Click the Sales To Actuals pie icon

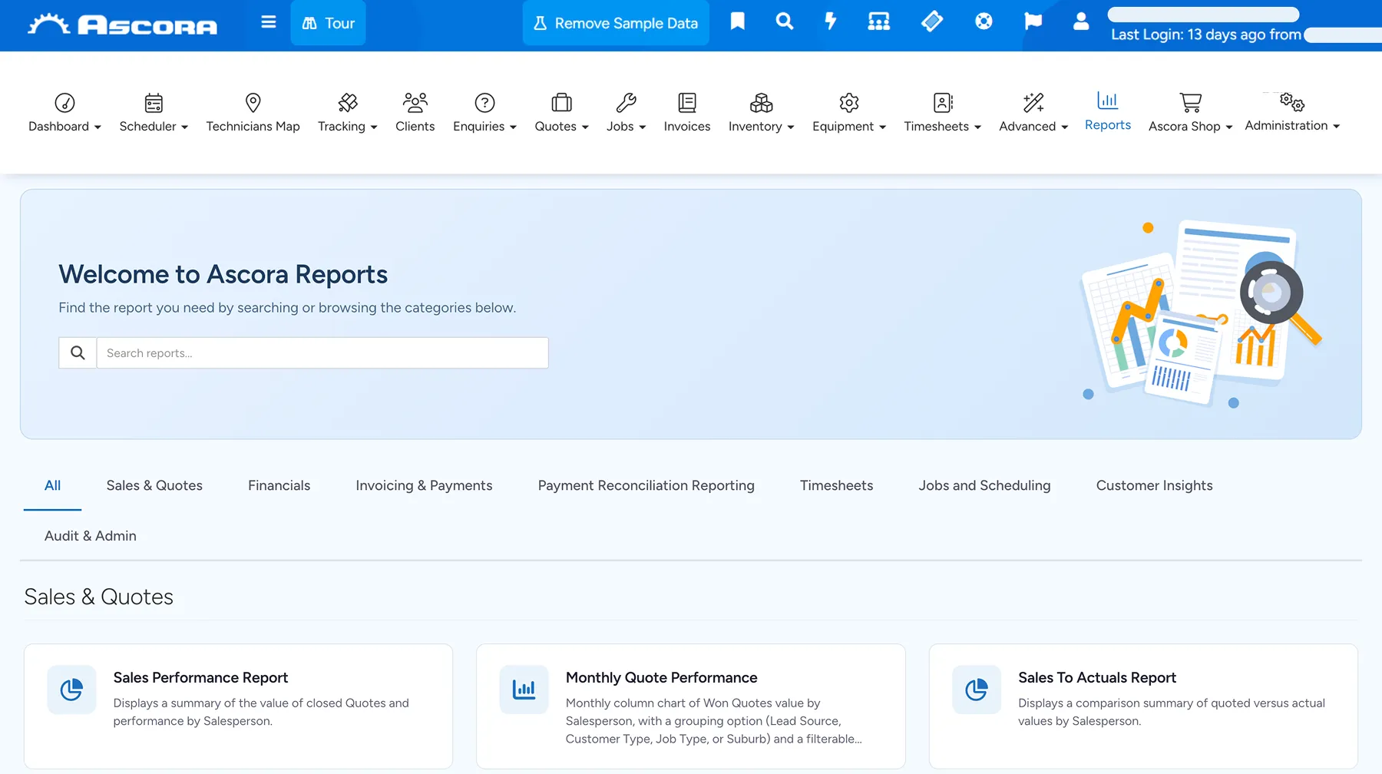pos(977,690)
